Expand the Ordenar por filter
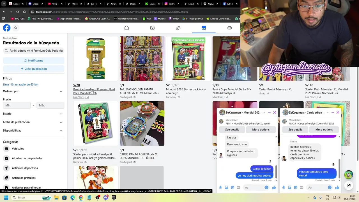This screenshot has height=202, width=359. point(34,91)
